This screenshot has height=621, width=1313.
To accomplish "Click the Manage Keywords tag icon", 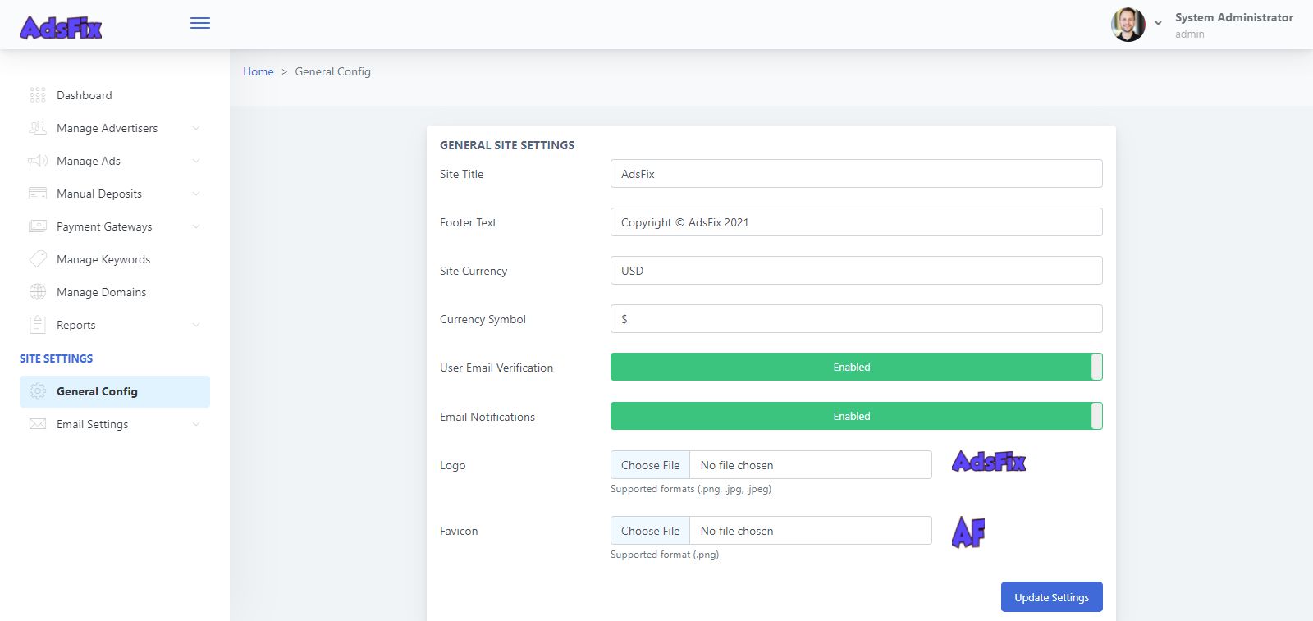I will pos(38,259).
